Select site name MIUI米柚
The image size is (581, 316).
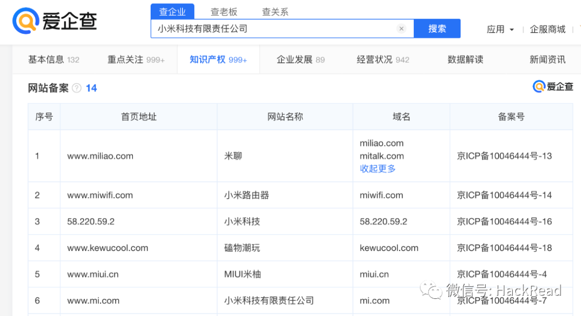coord(242,274)
